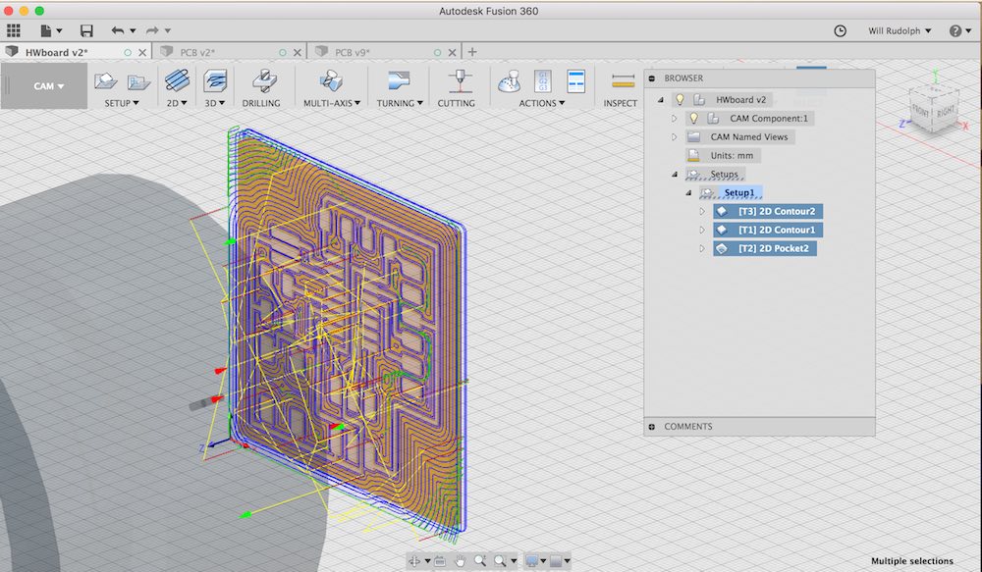Expand the CAM Named Views node

[x=674, y=137]
